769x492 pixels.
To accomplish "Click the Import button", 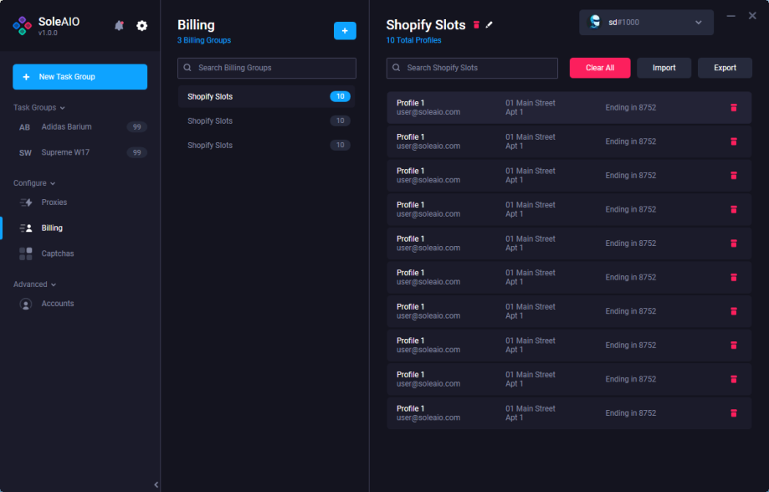I will [664, 68].
